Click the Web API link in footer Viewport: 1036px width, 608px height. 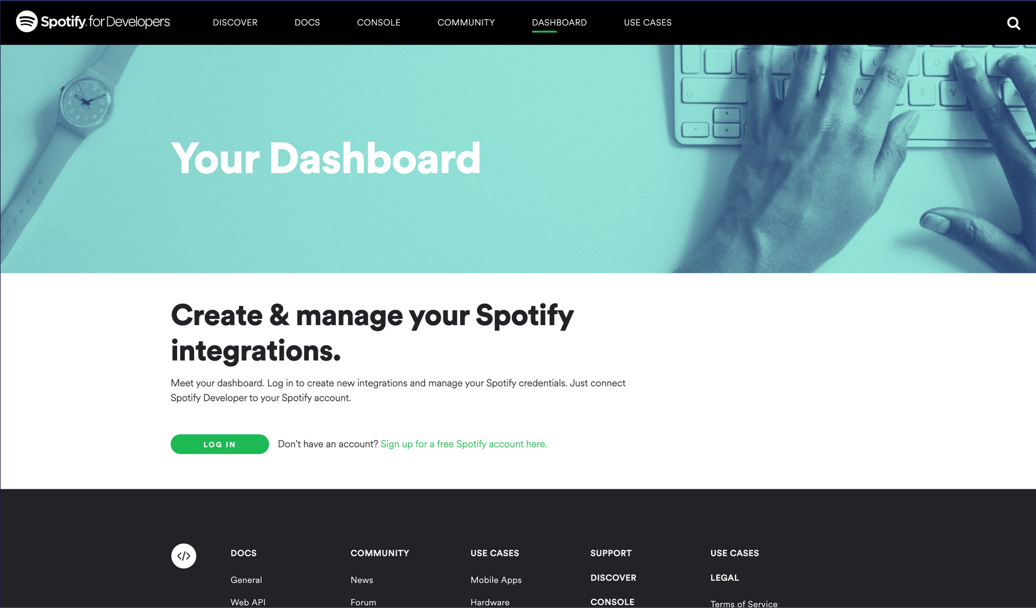click(248, 601)
